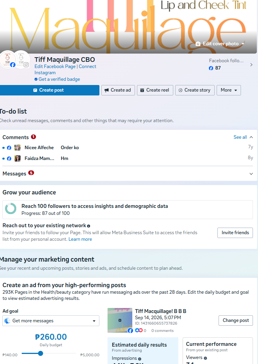This screenshot has height=364, width=258.
Task: Click the clapperboard icon on Create reel
Action: click(x=142, y=90)
